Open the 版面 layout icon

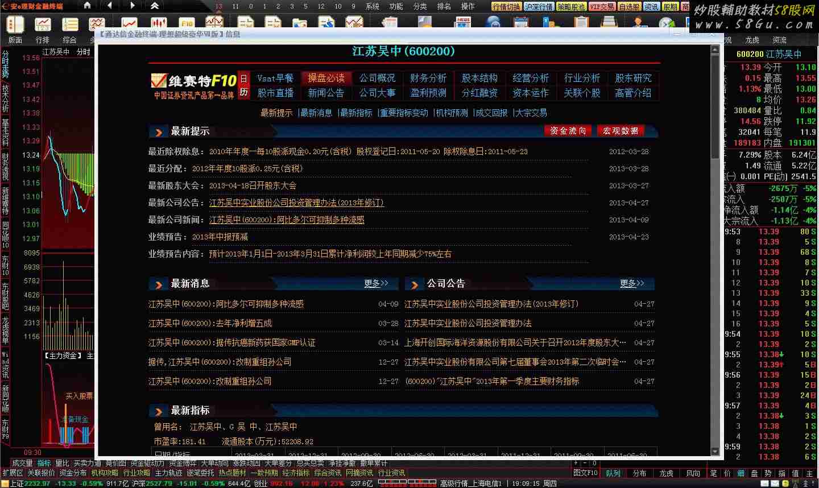(x=15, y=24)
